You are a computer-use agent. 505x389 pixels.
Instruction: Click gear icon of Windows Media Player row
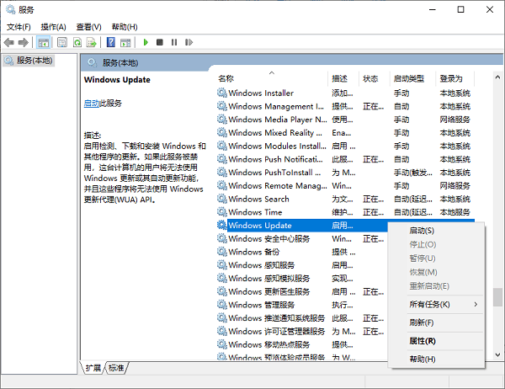click(221, 120)
